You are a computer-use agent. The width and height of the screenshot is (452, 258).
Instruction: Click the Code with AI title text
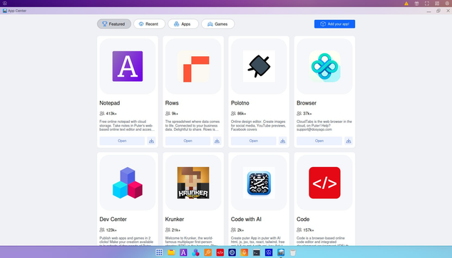tap(246, 219)
